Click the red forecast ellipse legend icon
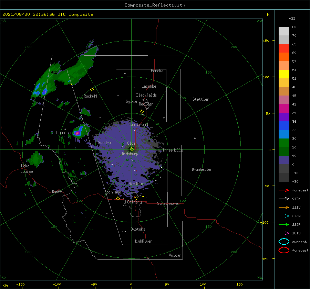 click(x=284, y=250)
